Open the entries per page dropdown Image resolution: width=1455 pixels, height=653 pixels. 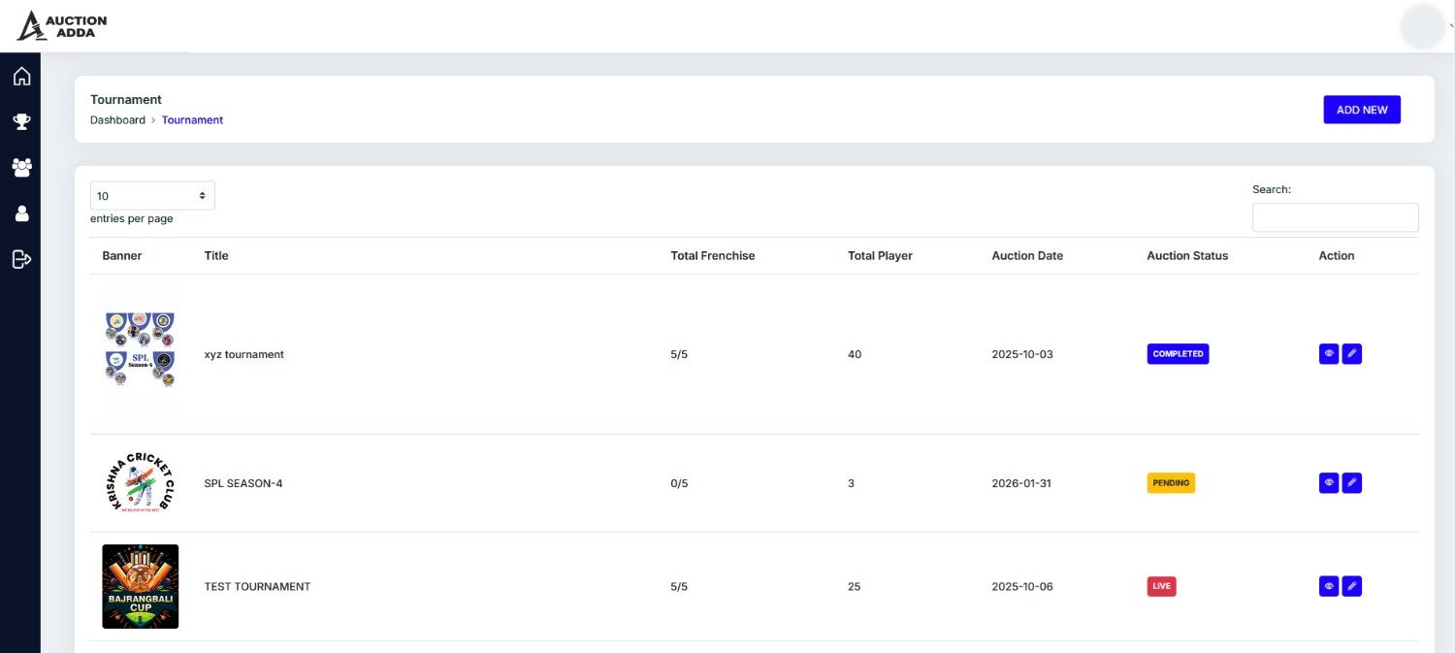(152, 196)
